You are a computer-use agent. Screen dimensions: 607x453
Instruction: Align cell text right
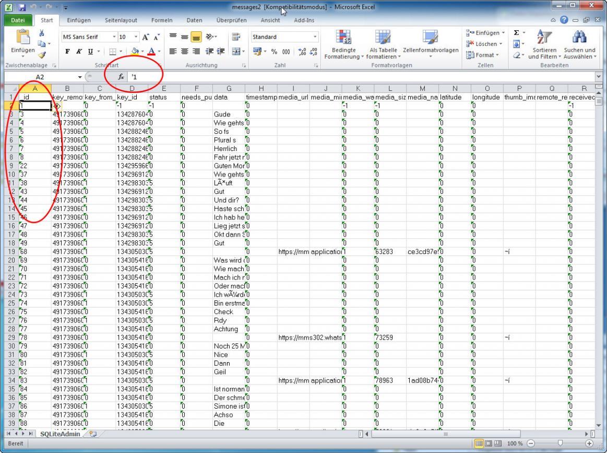click(196, 51)
